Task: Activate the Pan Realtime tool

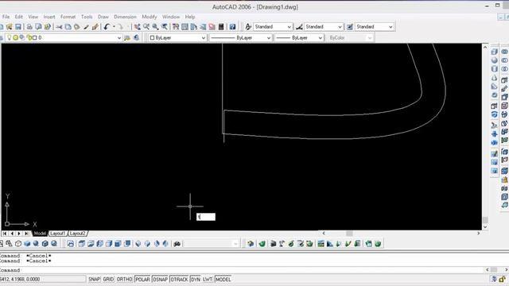Action: tap(138, 26)
